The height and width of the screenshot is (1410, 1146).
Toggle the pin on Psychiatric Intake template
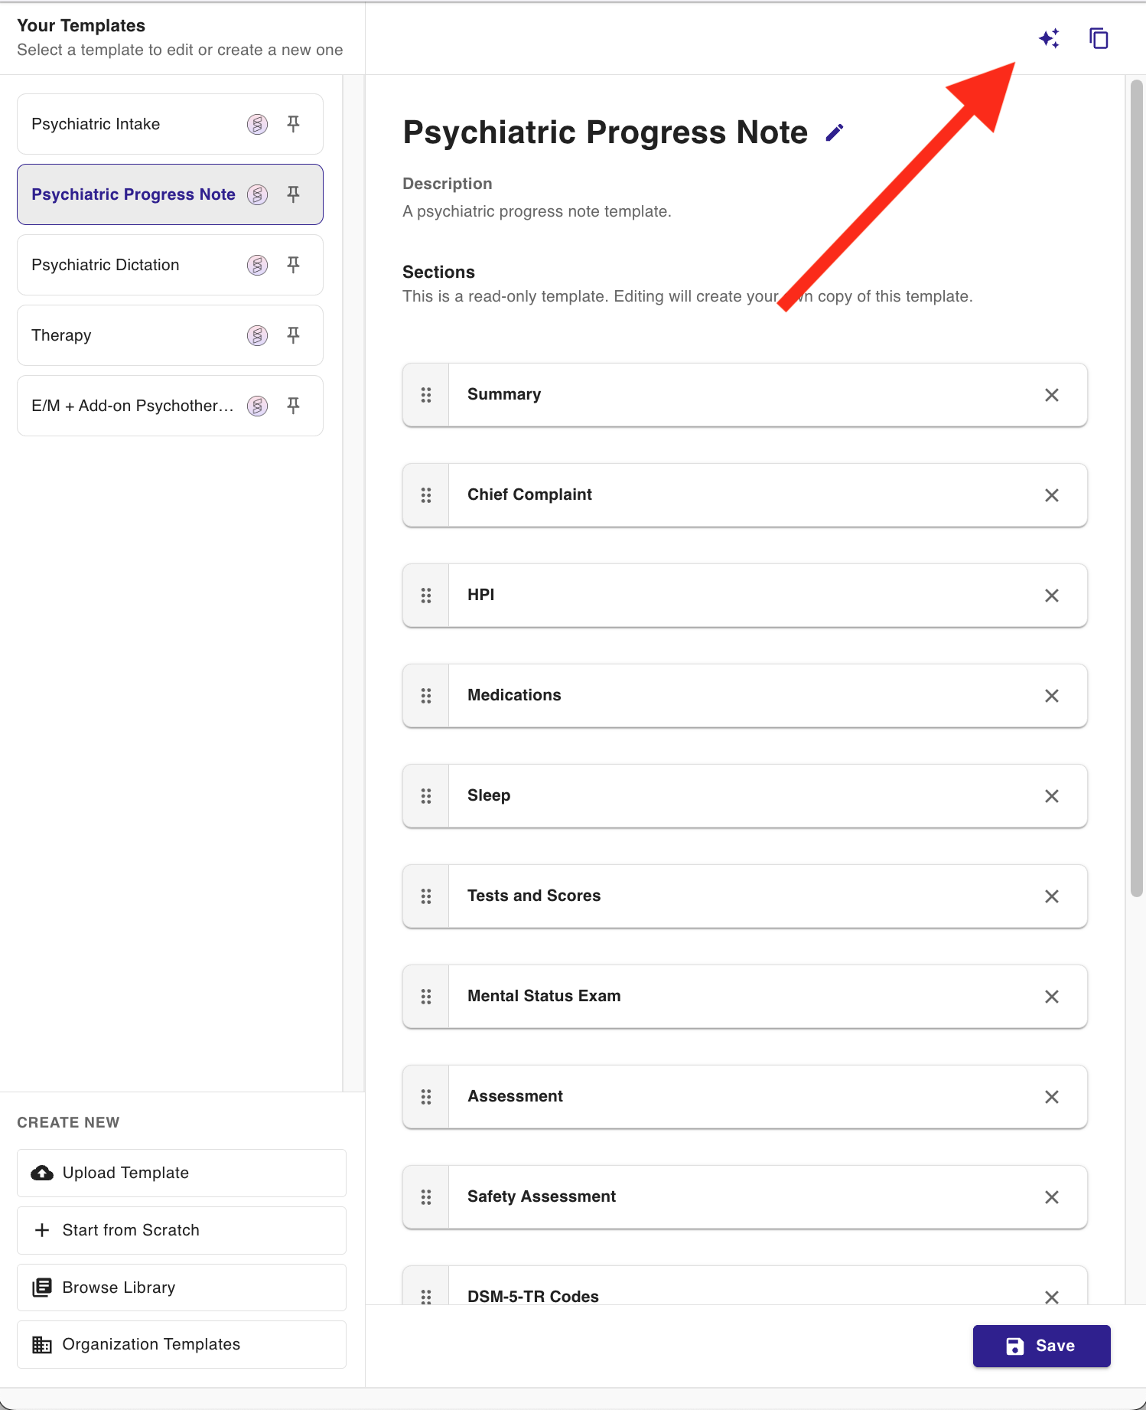tap(293, 124)
